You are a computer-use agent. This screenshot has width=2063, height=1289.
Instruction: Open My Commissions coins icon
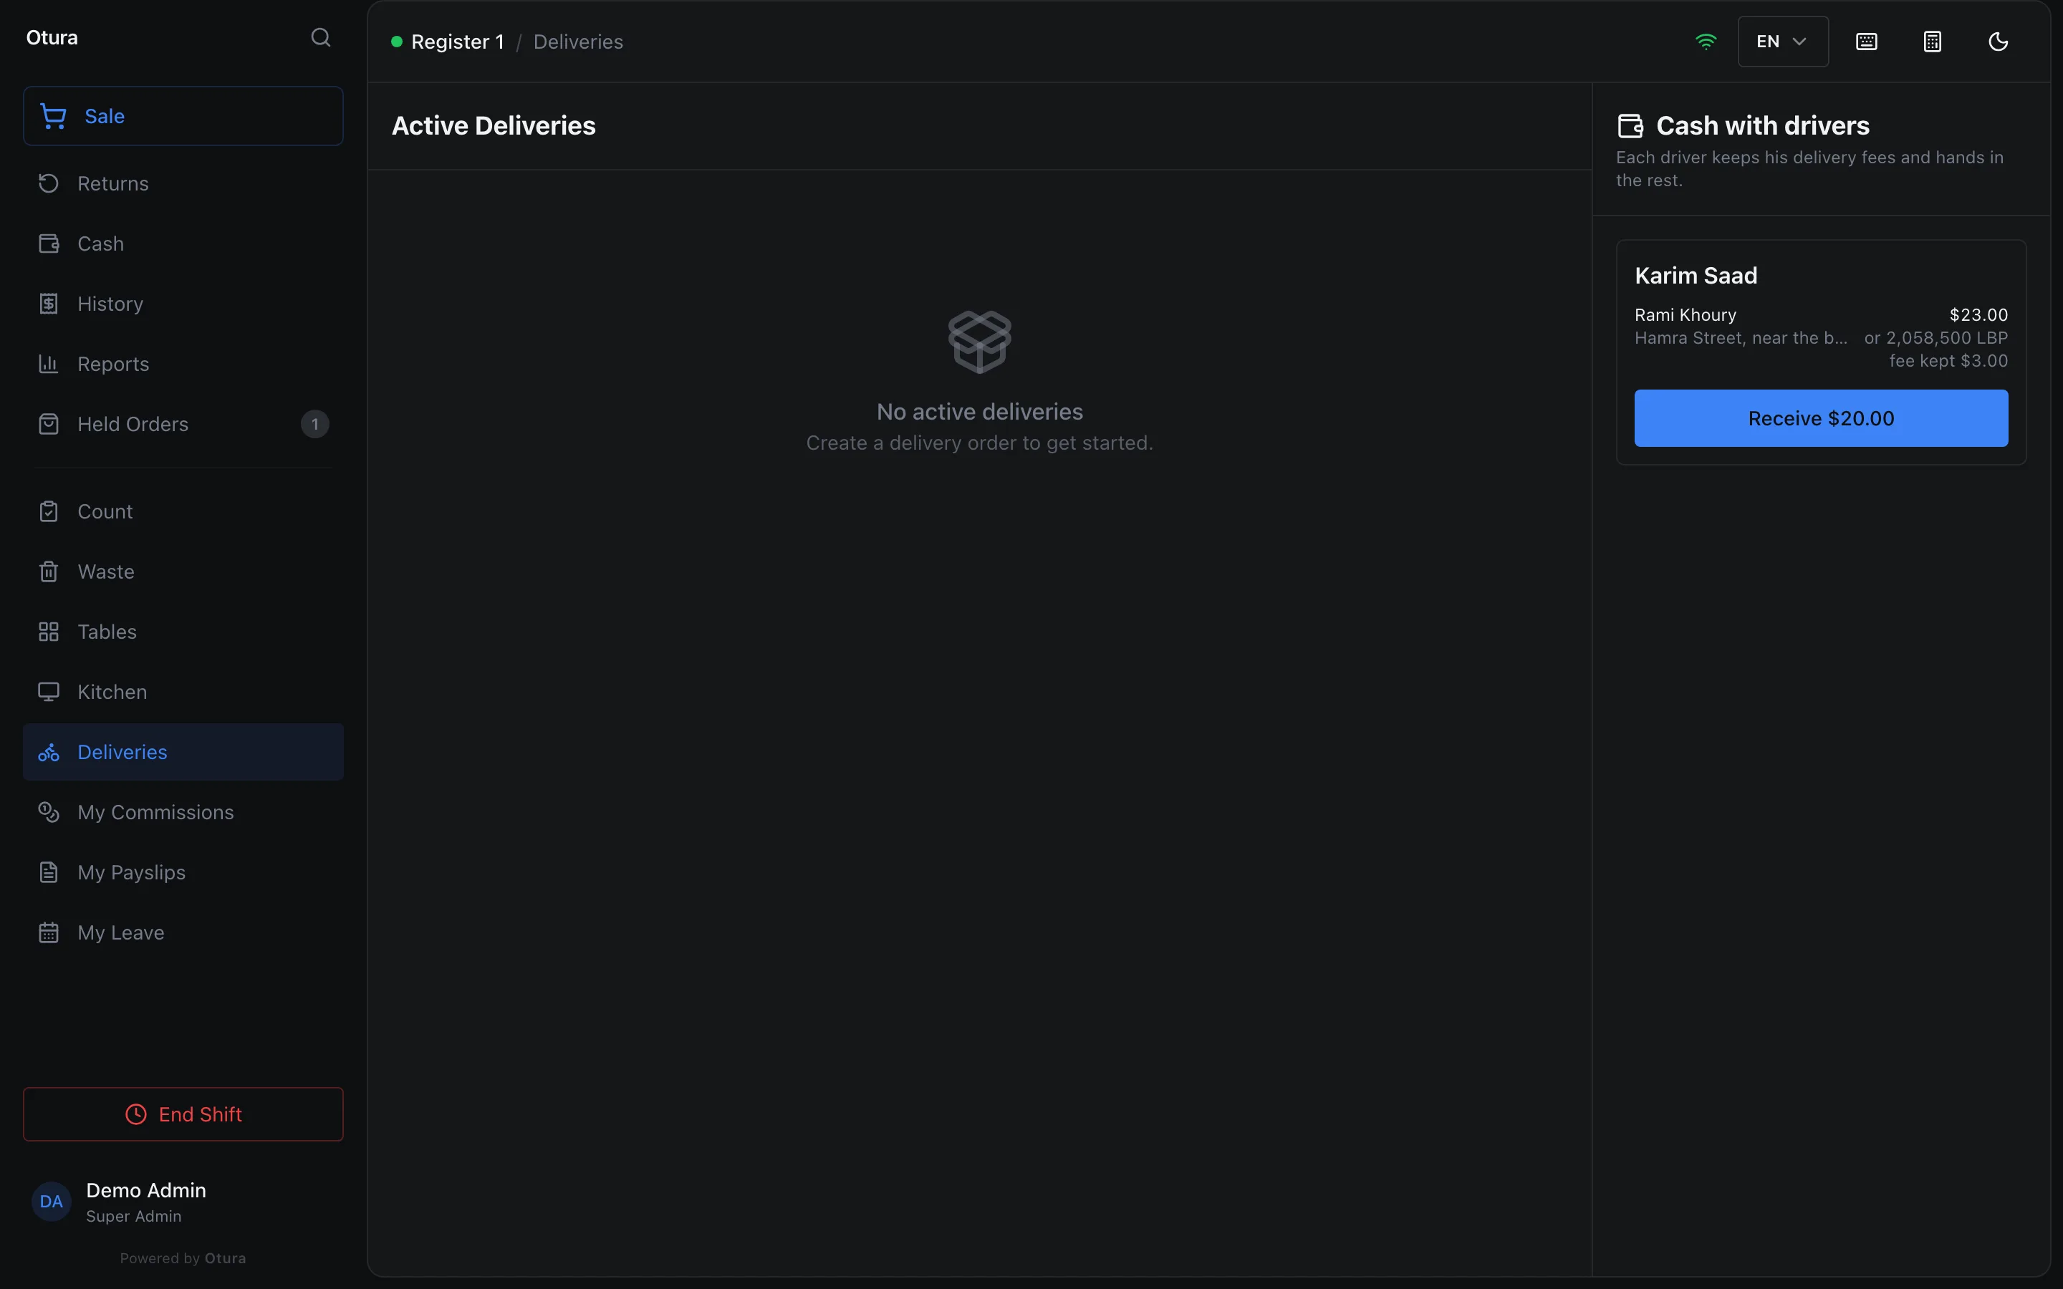coord(49,813)
